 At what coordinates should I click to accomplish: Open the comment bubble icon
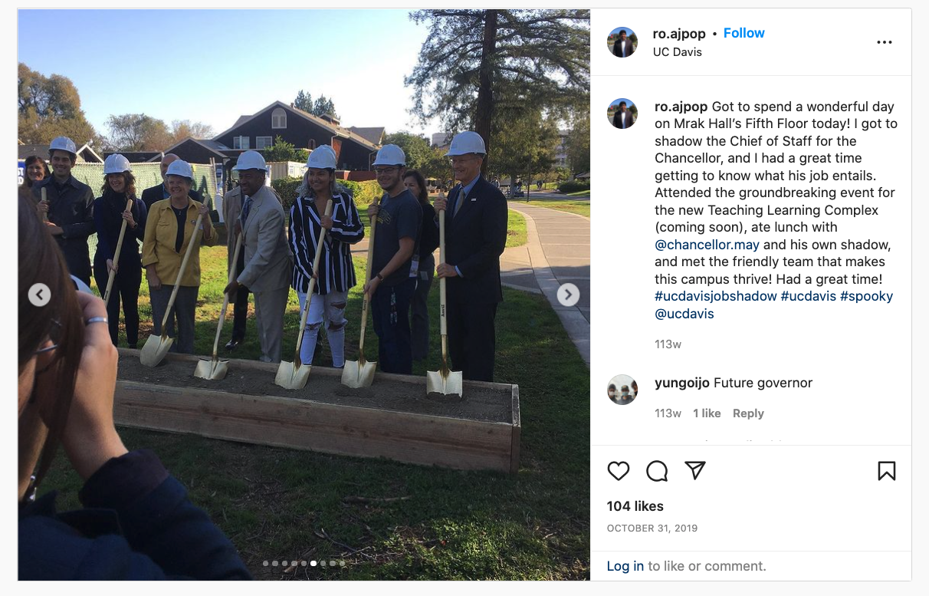[657, 471]
